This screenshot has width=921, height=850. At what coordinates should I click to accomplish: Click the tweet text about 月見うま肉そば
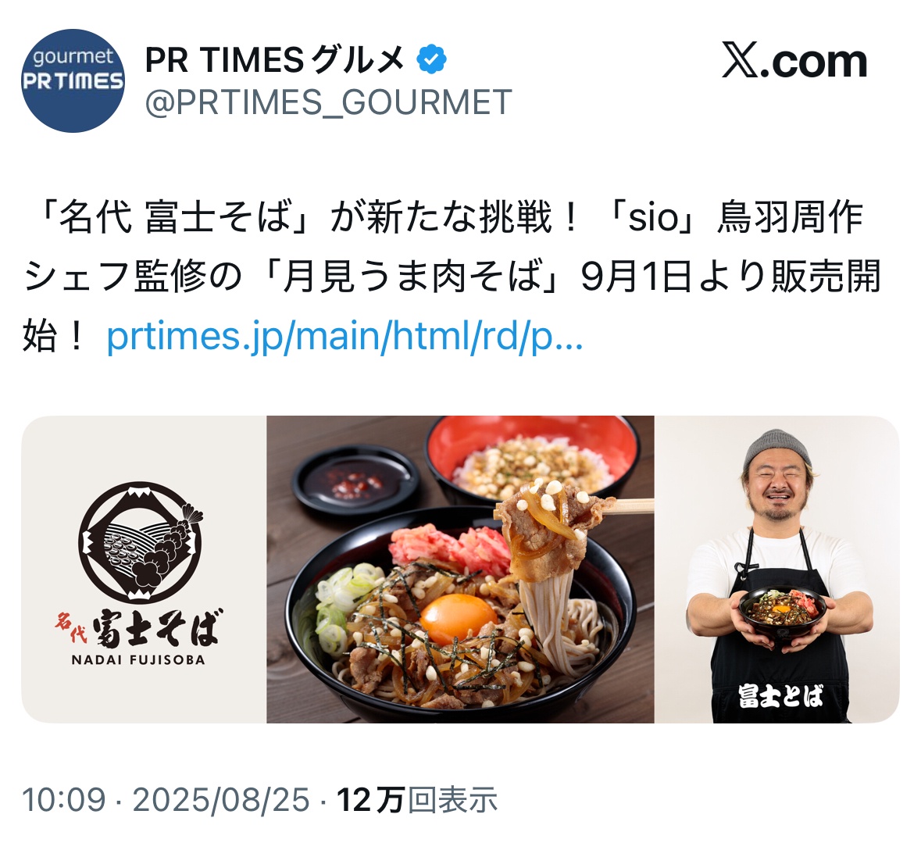(x=452, y=276)
